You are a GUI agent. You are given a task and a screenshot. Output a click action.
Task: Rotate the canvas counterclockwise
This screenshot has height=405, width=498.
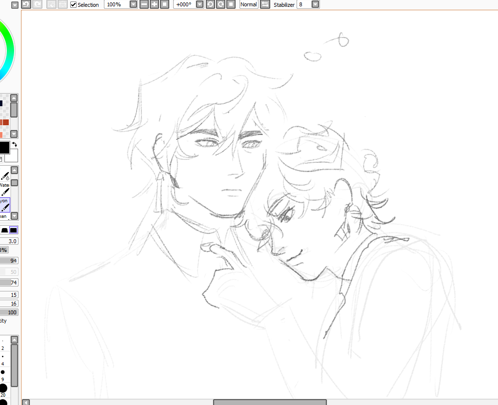click(x=210, y=4)
